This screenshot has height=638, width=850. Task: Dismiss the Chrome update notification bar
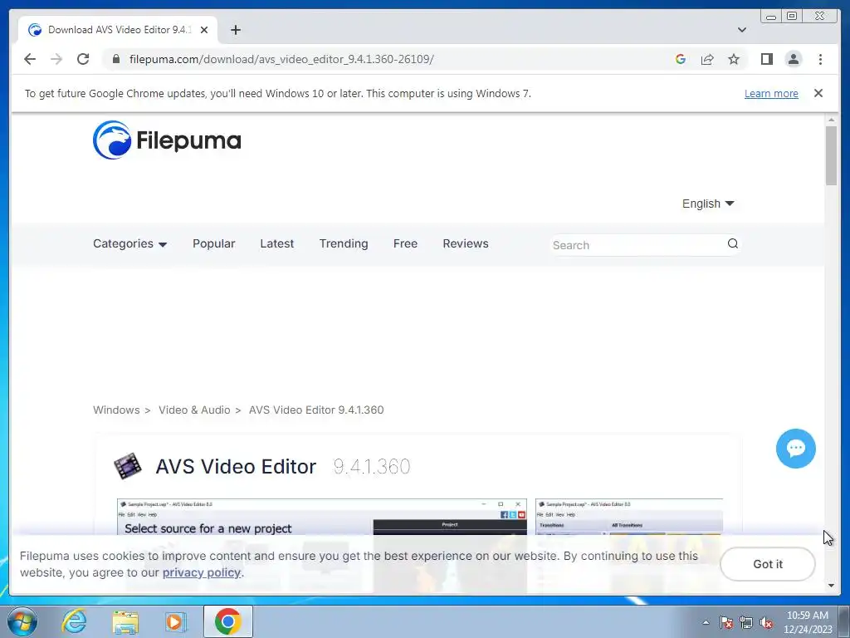tap(818, 93)
